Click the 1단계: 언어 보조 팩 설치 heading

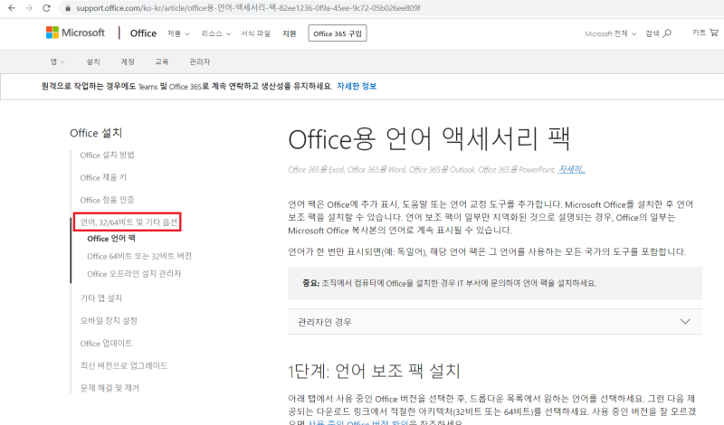tap(374, 371)
